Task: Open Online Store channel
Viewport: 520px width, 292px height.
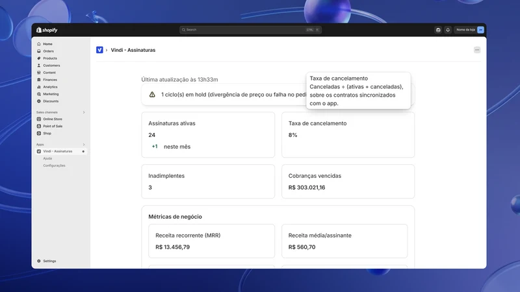Action: [x=53, y=119]
